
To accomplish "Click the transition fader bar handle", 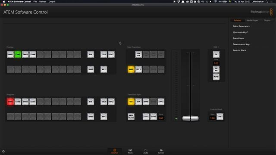I will 191,118.
